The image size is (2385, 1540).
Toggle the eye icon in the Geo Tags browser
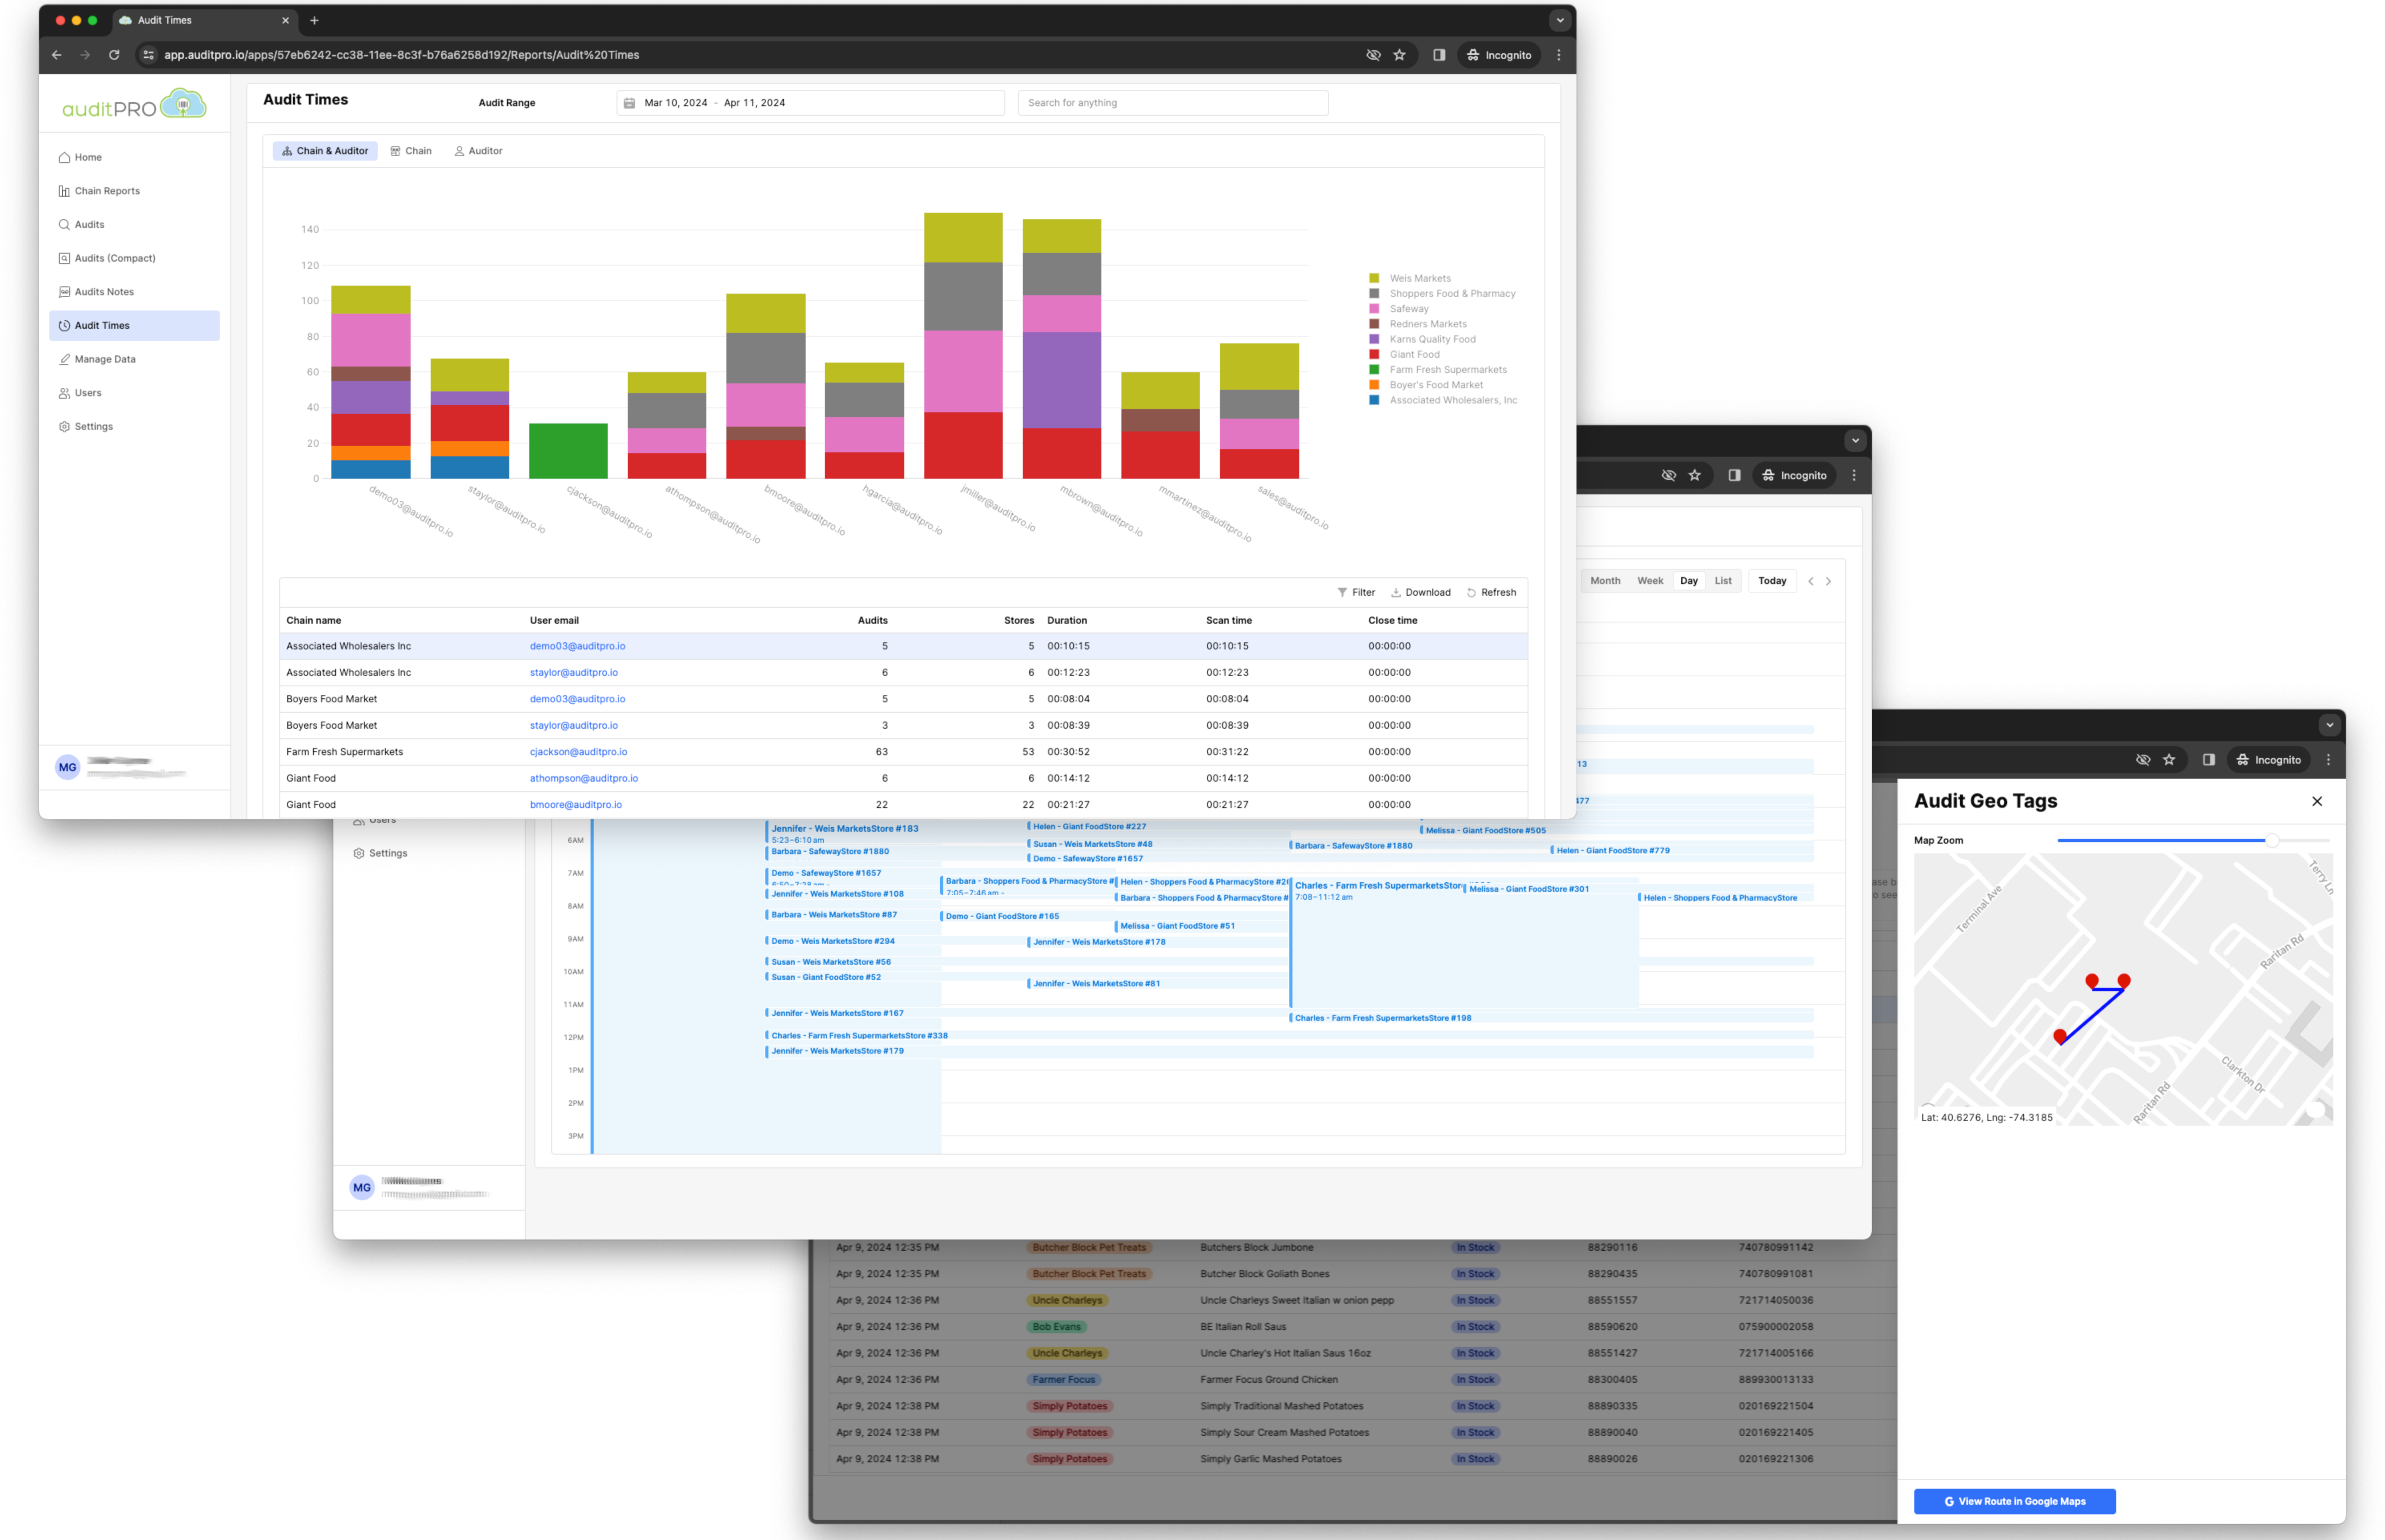coord(2143,760)
